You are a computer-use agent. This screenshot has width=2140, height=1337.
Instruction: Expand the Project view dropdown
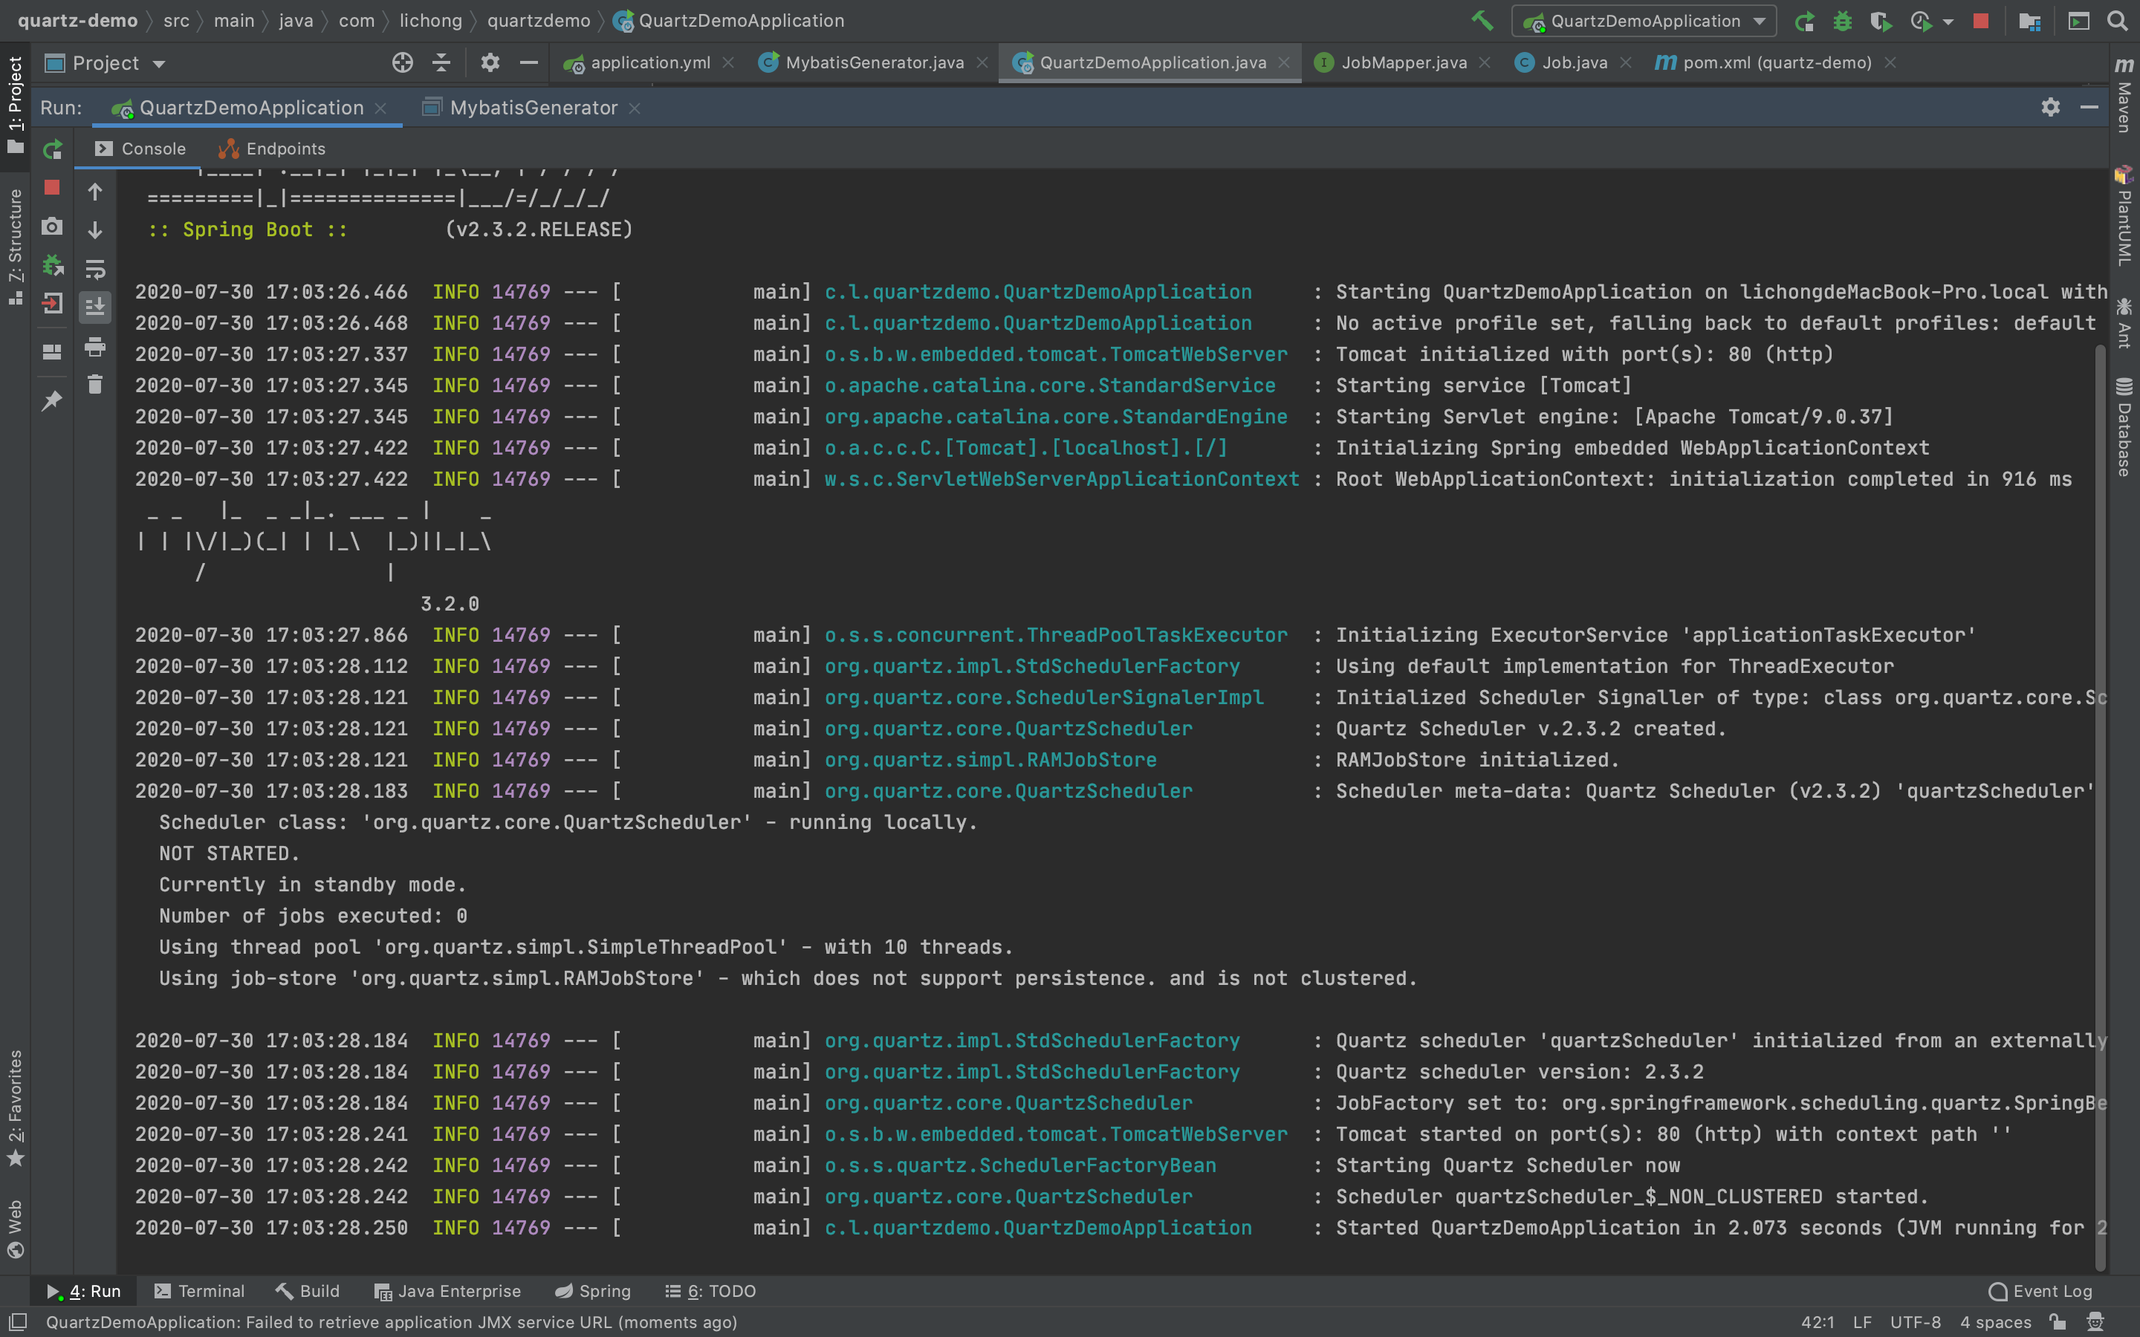pos(159,64)
